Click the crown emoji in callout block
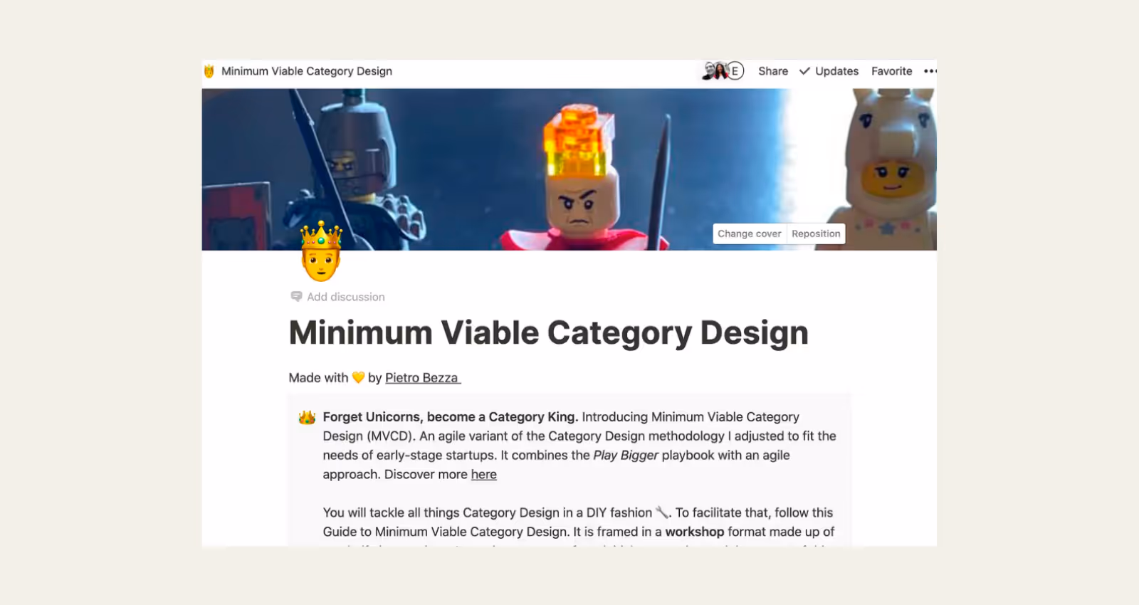 pos(307,417)
